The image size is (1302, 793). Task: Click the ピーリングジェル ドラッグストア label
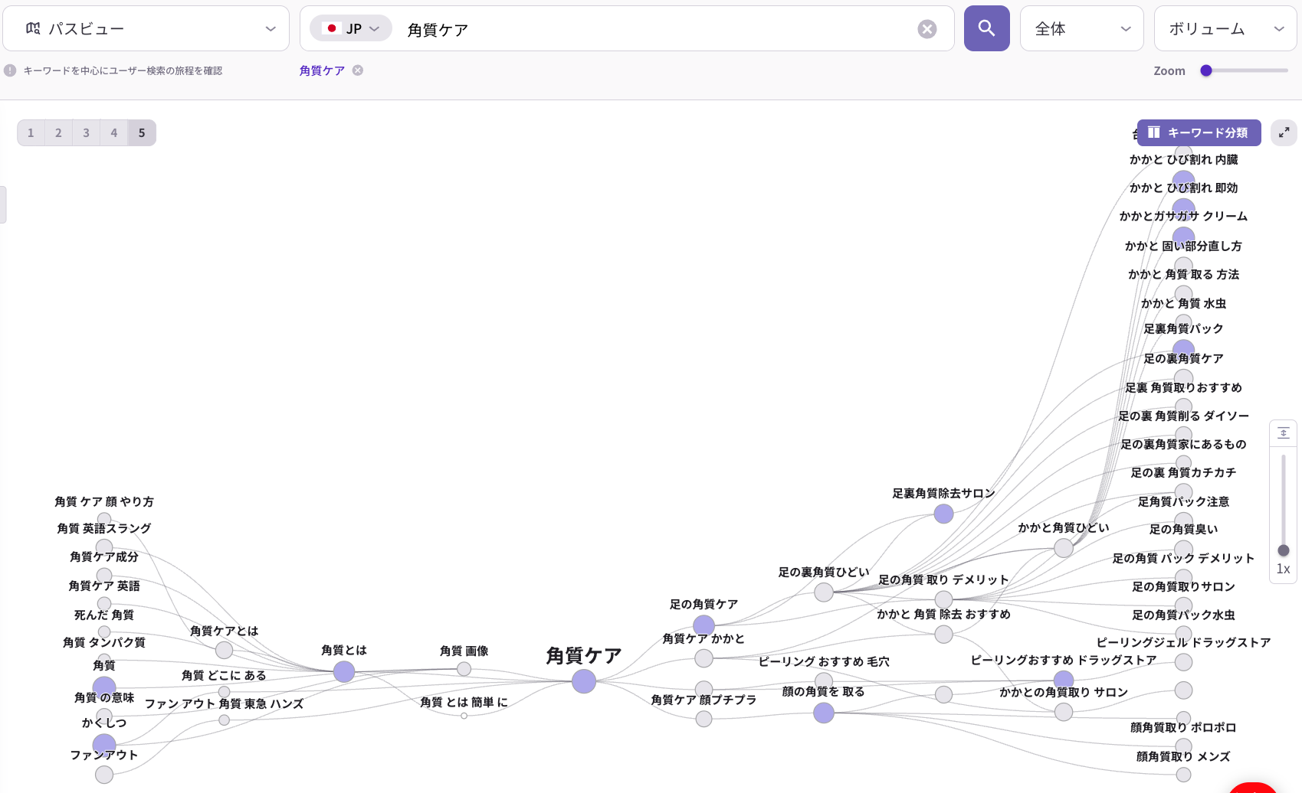click(1183, 642)
